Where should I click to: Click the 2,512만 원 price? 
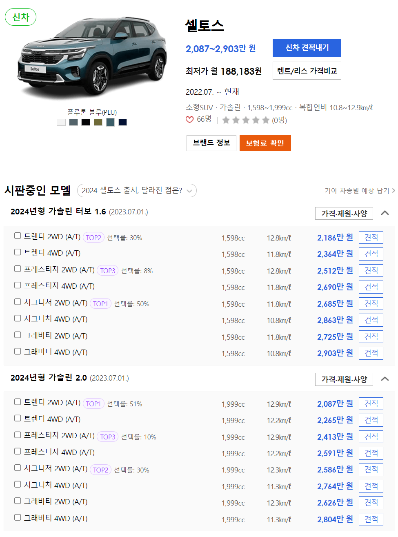335,271
